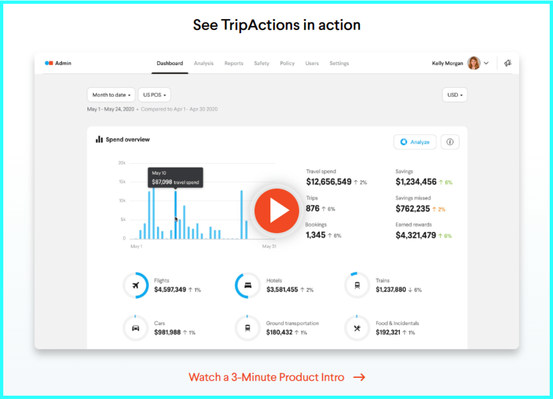The image size is (553, 399).
Task: Open the US POS dropdown
Action: coord(154,95)
